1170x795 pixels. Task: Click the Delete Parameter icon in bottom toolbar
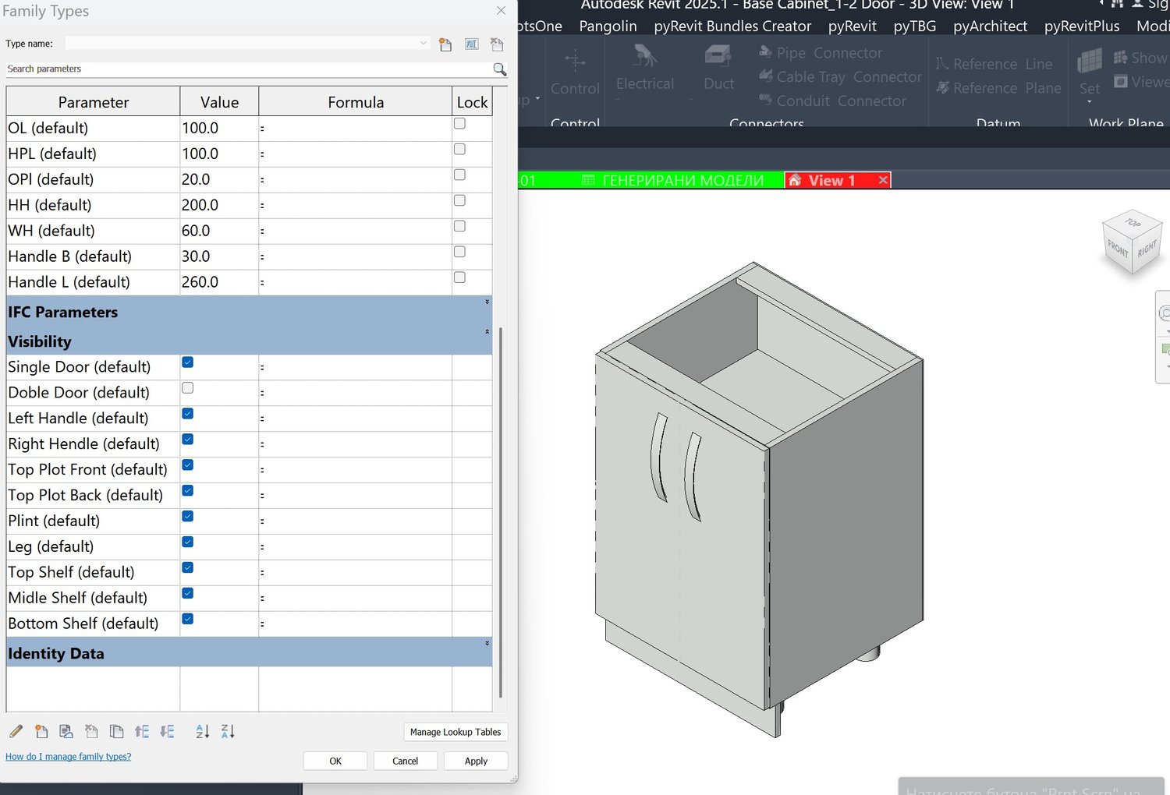(91, 731)
